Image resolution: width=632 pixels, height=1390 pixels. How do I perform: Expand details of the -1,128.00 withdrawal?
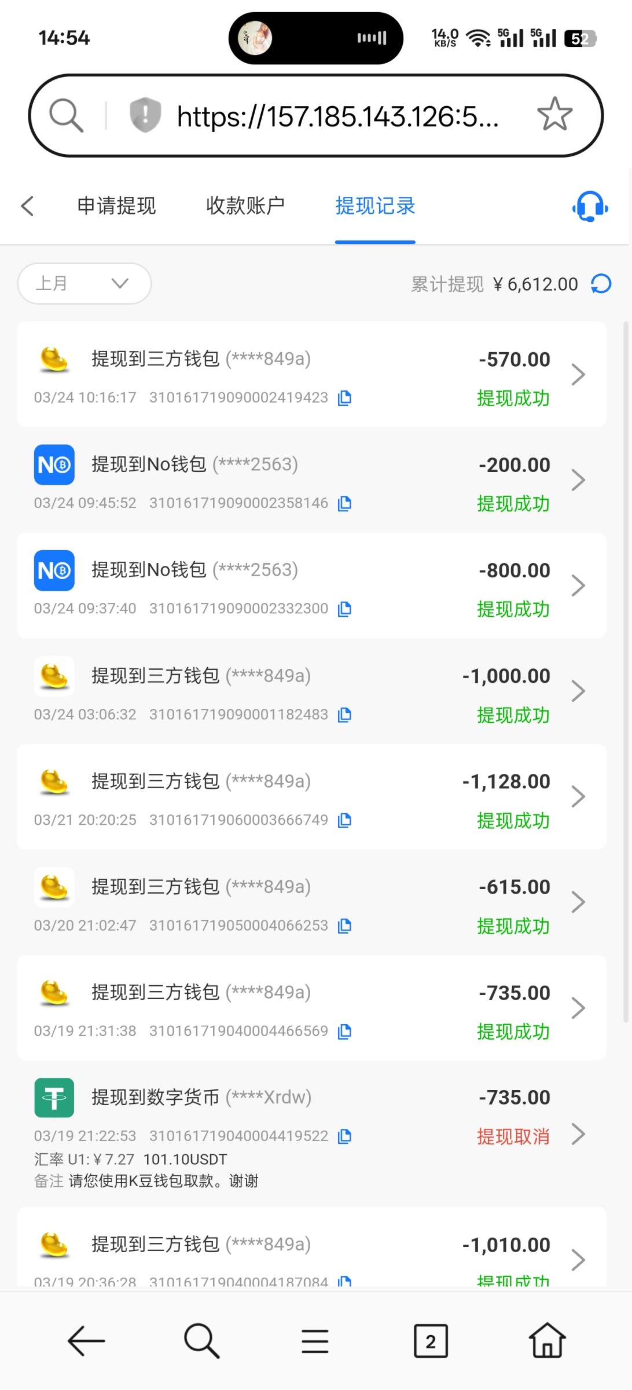[578, 797]
